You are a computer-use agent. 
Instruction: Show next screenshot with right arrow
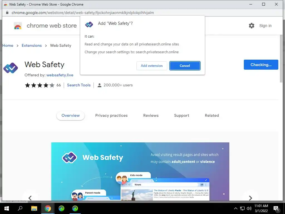pyautogui.click(x=250, y=198)
